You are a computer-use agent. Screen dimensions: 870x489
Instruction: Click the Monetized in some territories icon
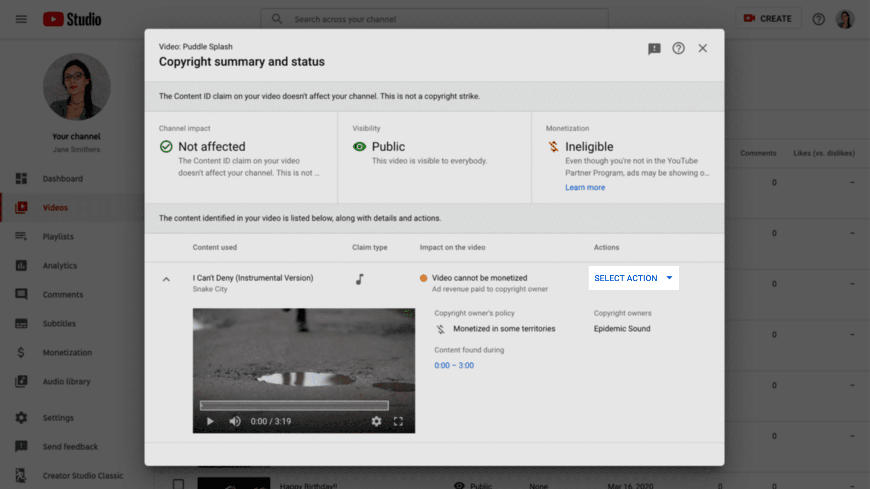pos(440,329)
